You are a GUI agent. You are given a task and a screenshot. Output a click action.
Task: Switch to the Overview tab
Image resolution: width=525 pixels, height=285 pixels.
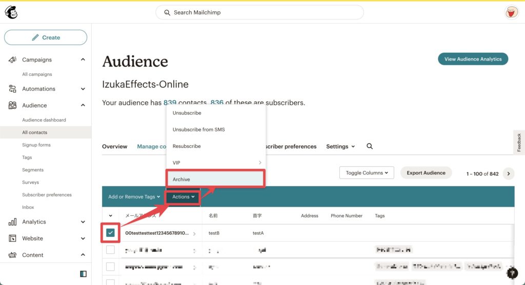point(114,146)
